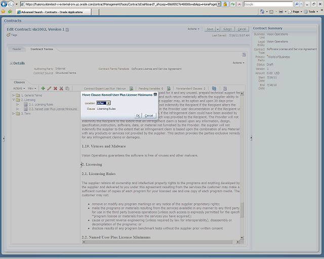
Task: Open the Save button dropdown arrow
Action: pos(218,29)
